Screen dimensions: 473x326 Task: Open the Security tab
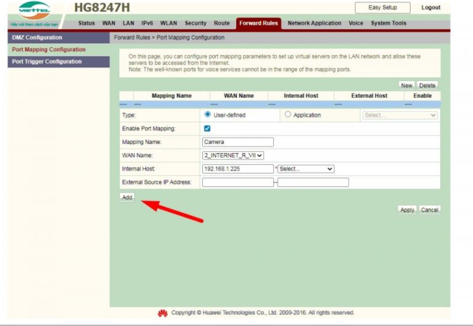click(196, 24)
